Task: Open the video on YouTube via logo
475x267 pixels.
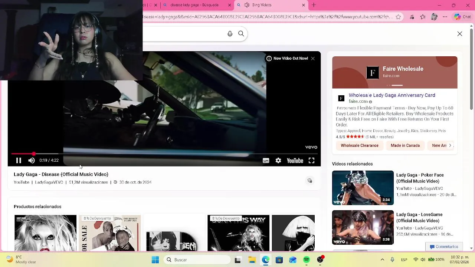Action: pyautogui.click(x=295, y=161)
